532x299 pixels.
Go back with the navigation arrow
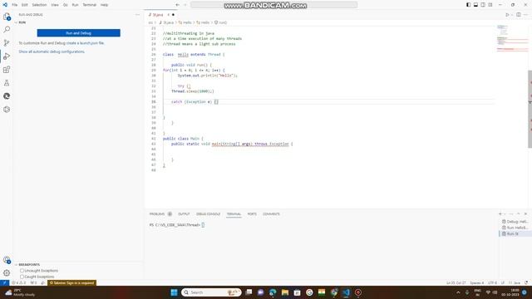coord(177,5)
